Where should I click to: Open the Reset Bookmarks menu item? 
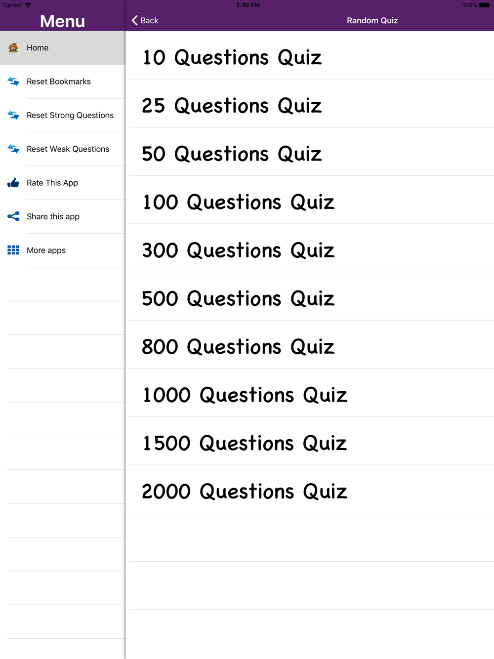click(63, 82)
